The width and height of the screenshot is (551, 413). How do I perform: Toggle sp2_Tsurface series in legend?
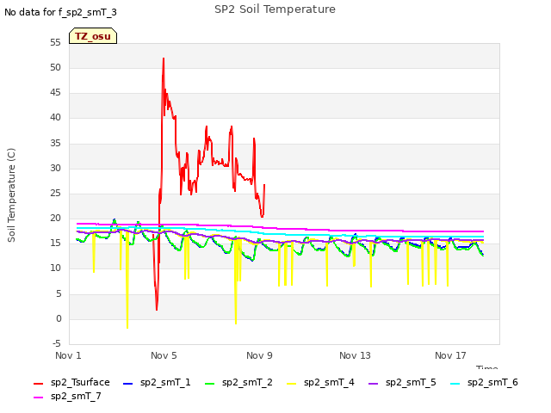coord(71,382)
